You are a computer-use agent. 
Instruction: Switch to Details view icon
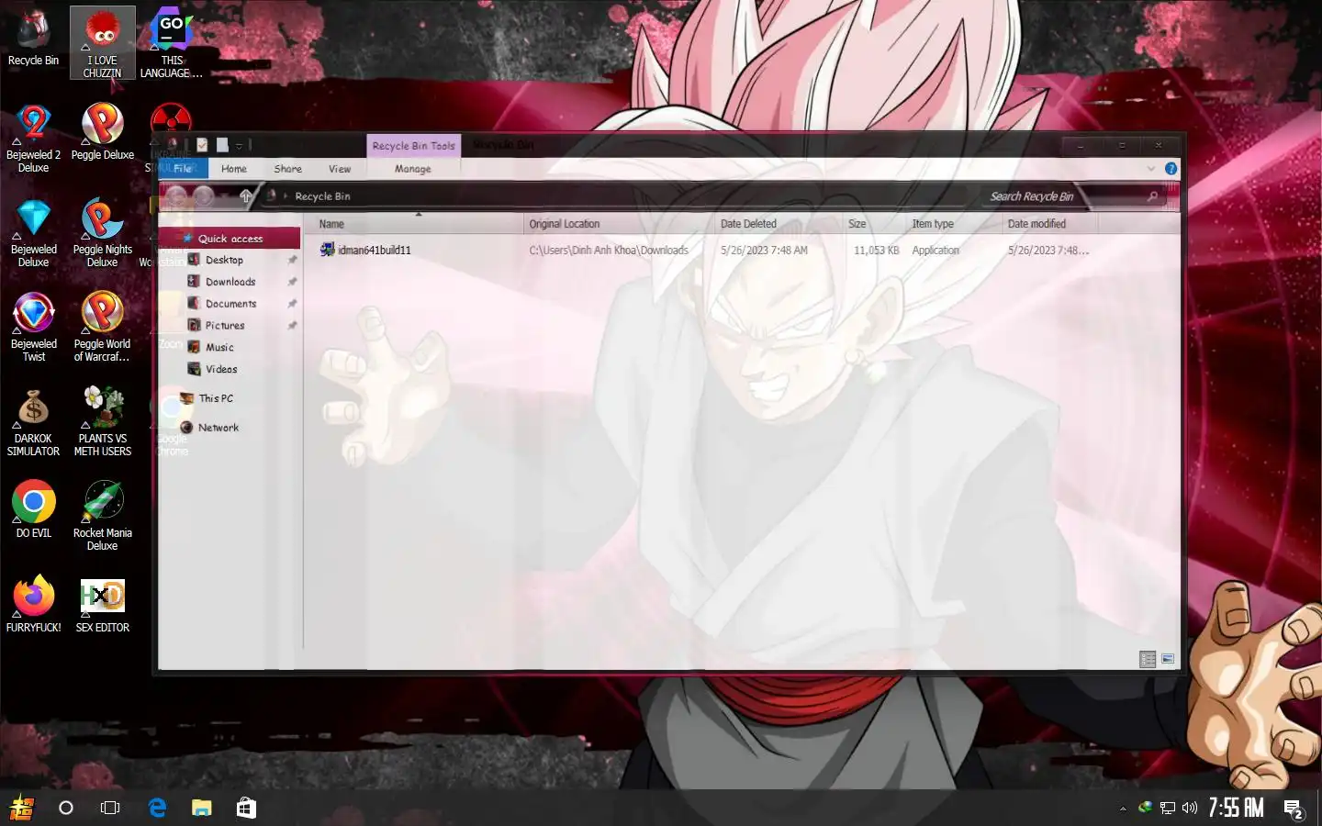1148,659
